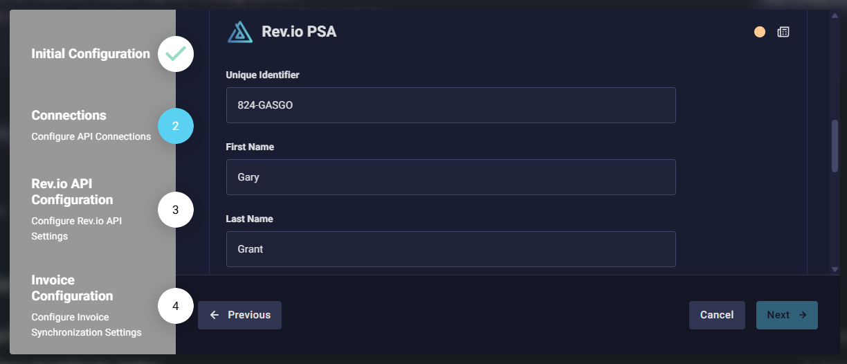Click the orange status indicator dot
The height and width of the screenshot is (364, 847).
[x=760, y=32]
